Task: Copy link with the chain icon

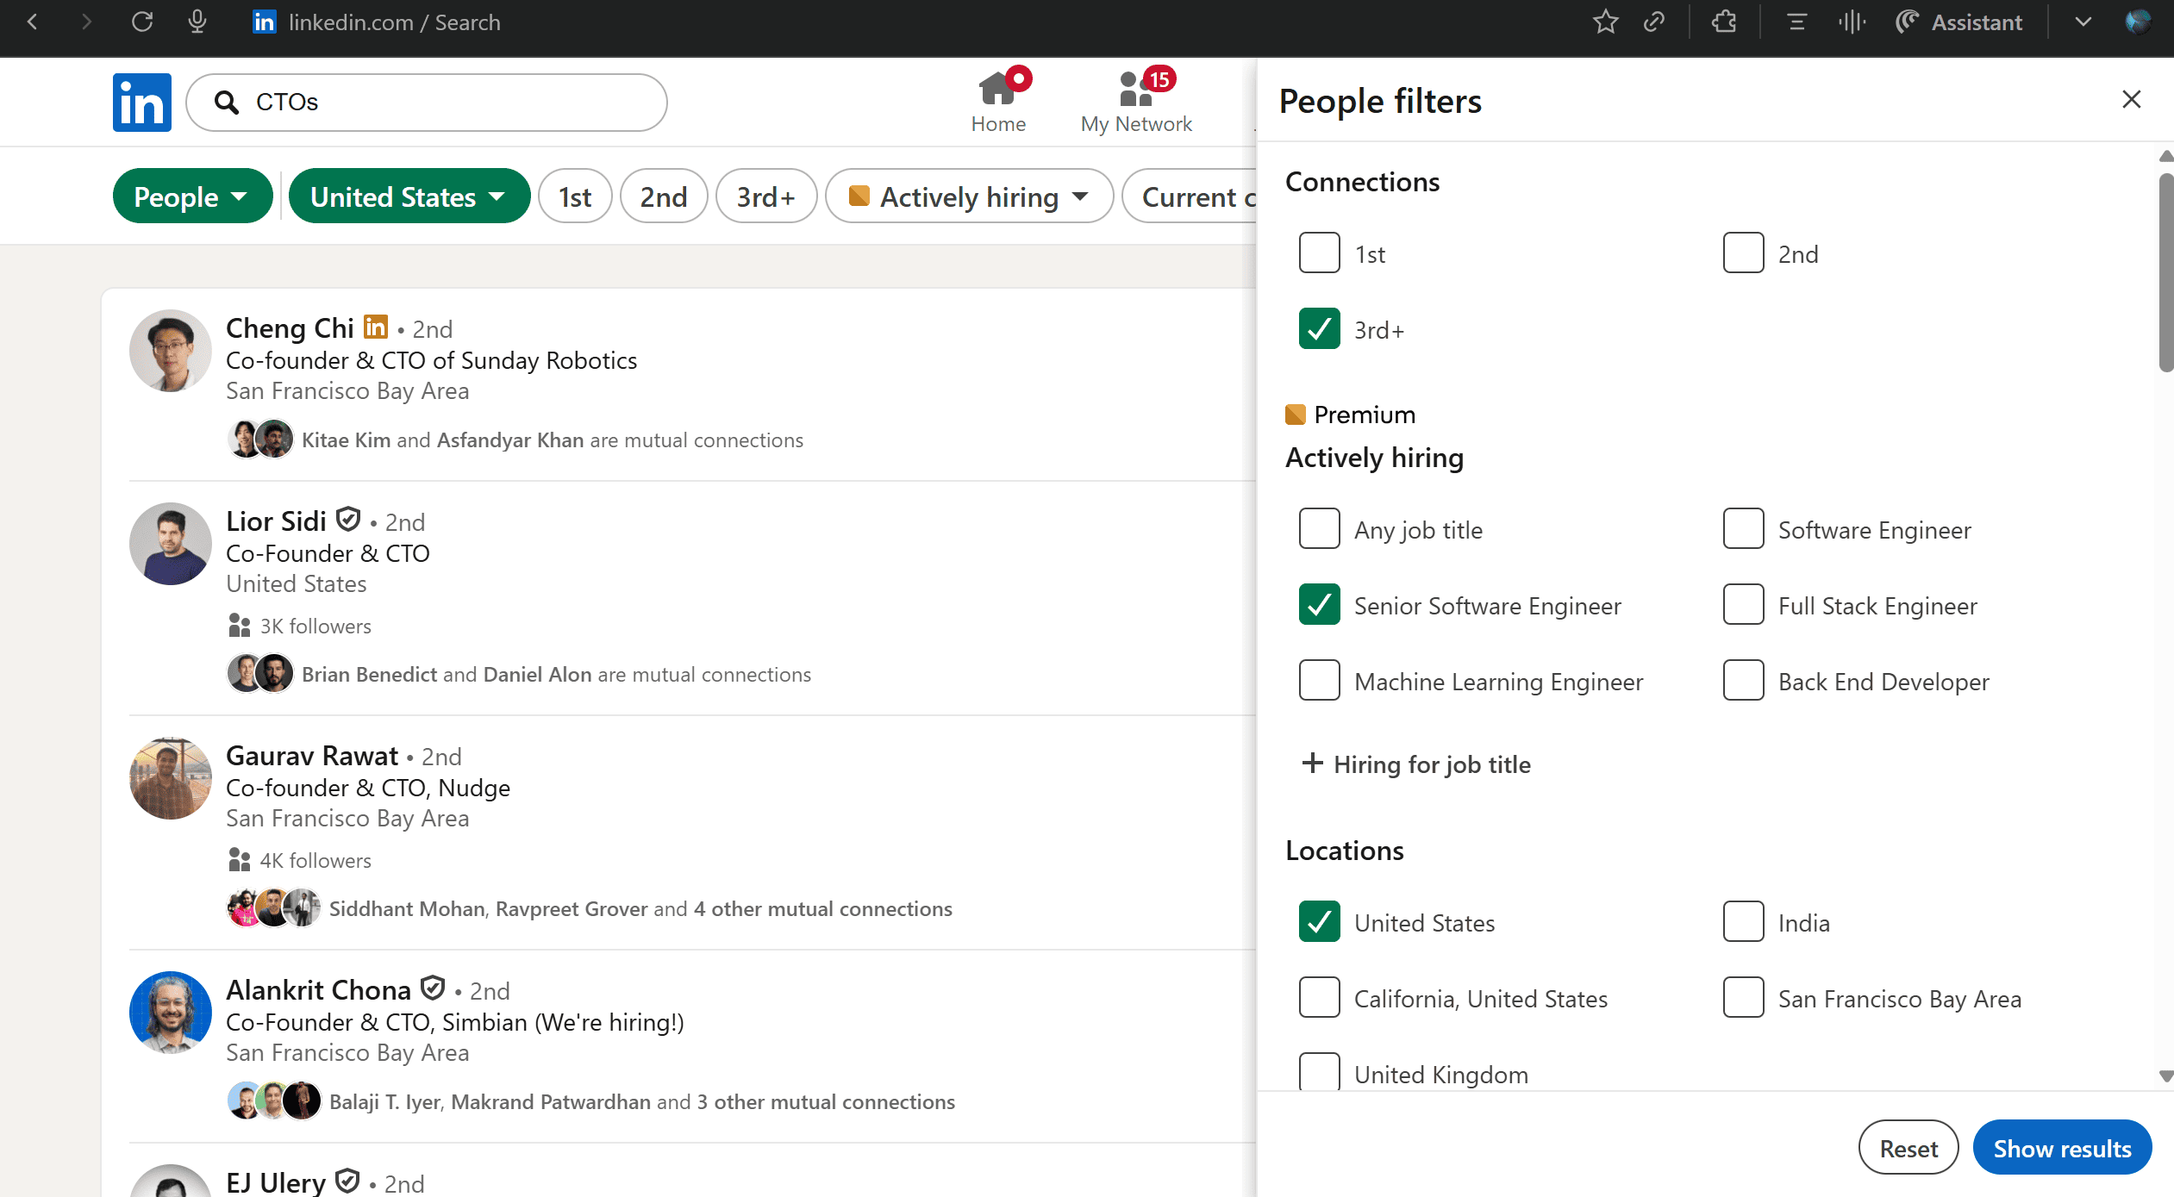Action: click(x=1654, y=22)
